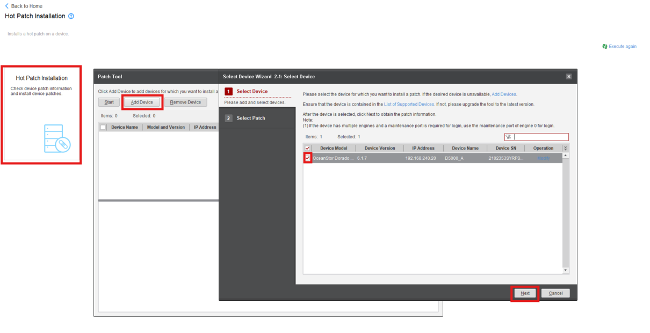
Task: Click the Next button
Action: coord(525,293)
